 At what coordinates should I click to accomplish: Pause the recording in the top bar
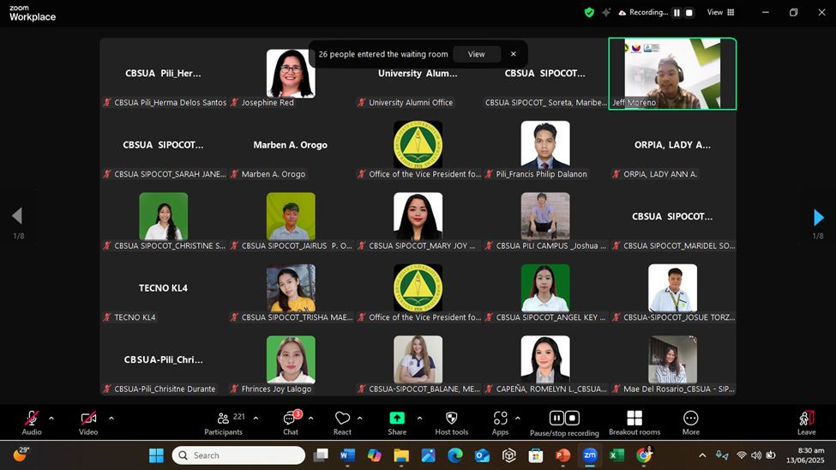click(677, 13)
